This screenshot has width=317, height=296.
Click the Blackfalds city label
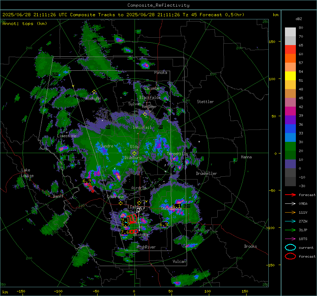pos(150,97)
